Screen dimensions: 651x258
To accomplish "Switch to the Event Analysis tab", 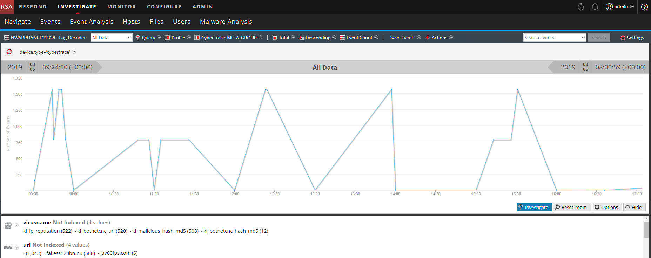I will (x=91, y=22).
